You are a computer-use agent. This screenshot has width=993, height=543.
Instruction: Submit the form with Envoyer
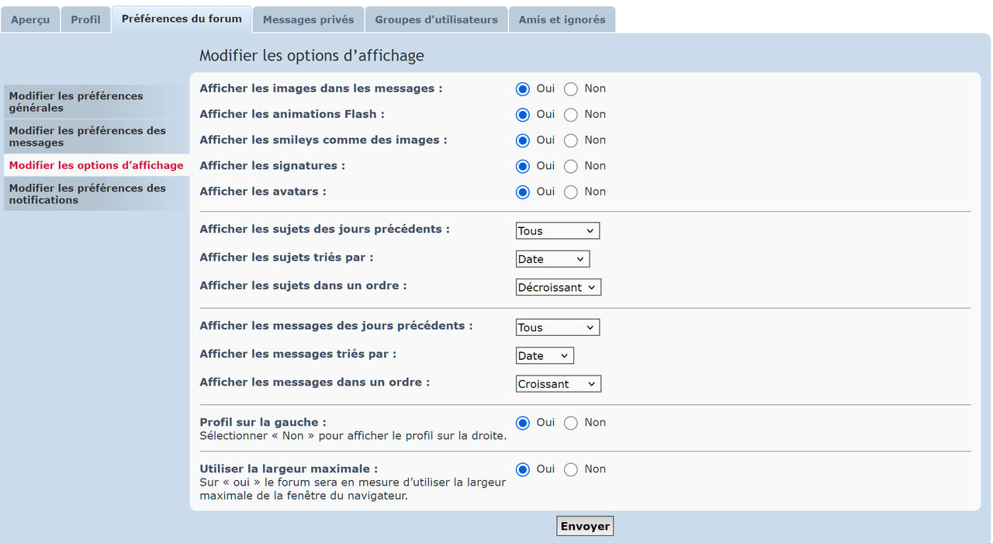point(585,526)
